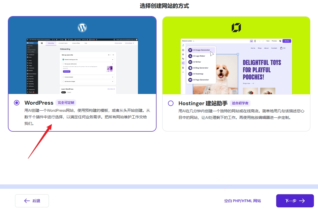
Task: Click the AI Page Generator icon in preview
Action: tap(190, 80)
